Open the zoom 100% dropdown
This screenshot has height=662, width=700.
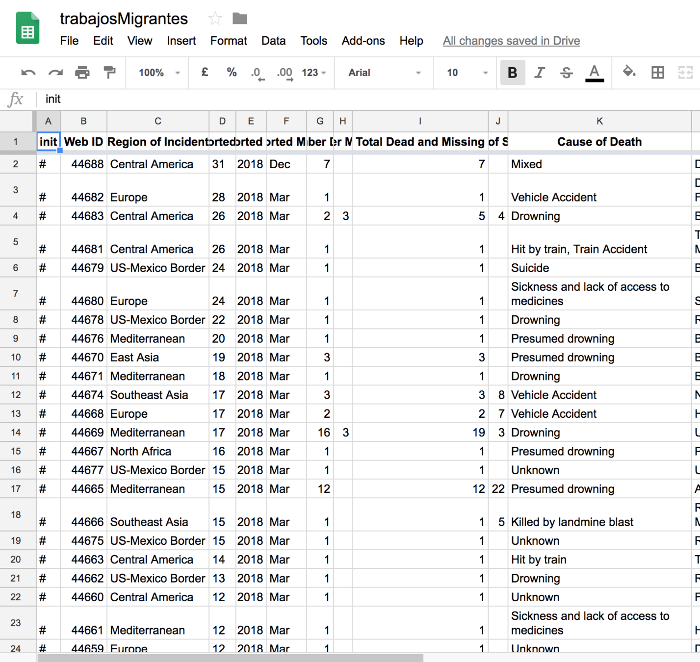pyautogui.click(x=159, y=73)
